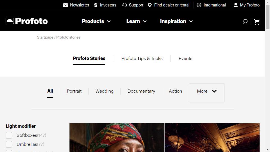270x152 pixels.
Task: Check the Umbrellas filter checkbox
Action: tap(9, 144)
